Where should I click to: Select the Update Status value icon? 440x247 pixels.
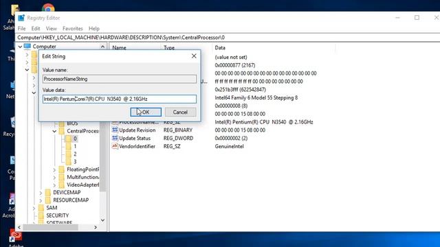point(115,138)
